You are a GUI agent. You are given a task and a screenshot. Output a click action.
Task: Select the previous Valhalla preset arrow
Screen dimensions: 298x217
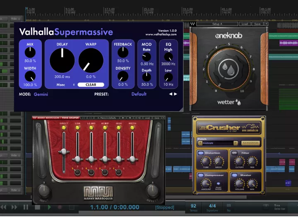click(x=171, y=94)
